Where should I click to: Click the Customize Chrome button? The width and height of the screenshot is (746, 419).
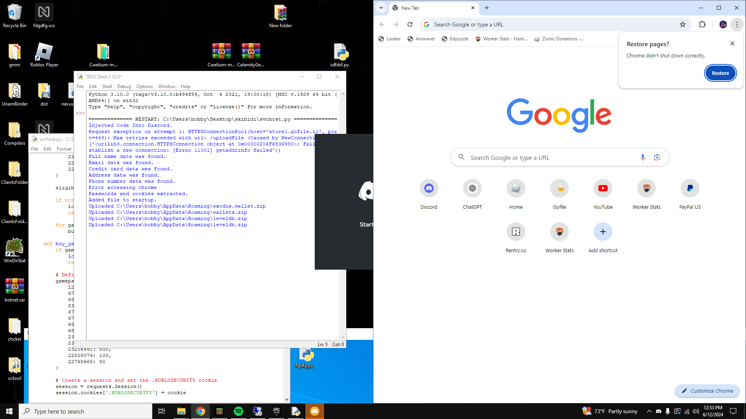tap(708, 391)
